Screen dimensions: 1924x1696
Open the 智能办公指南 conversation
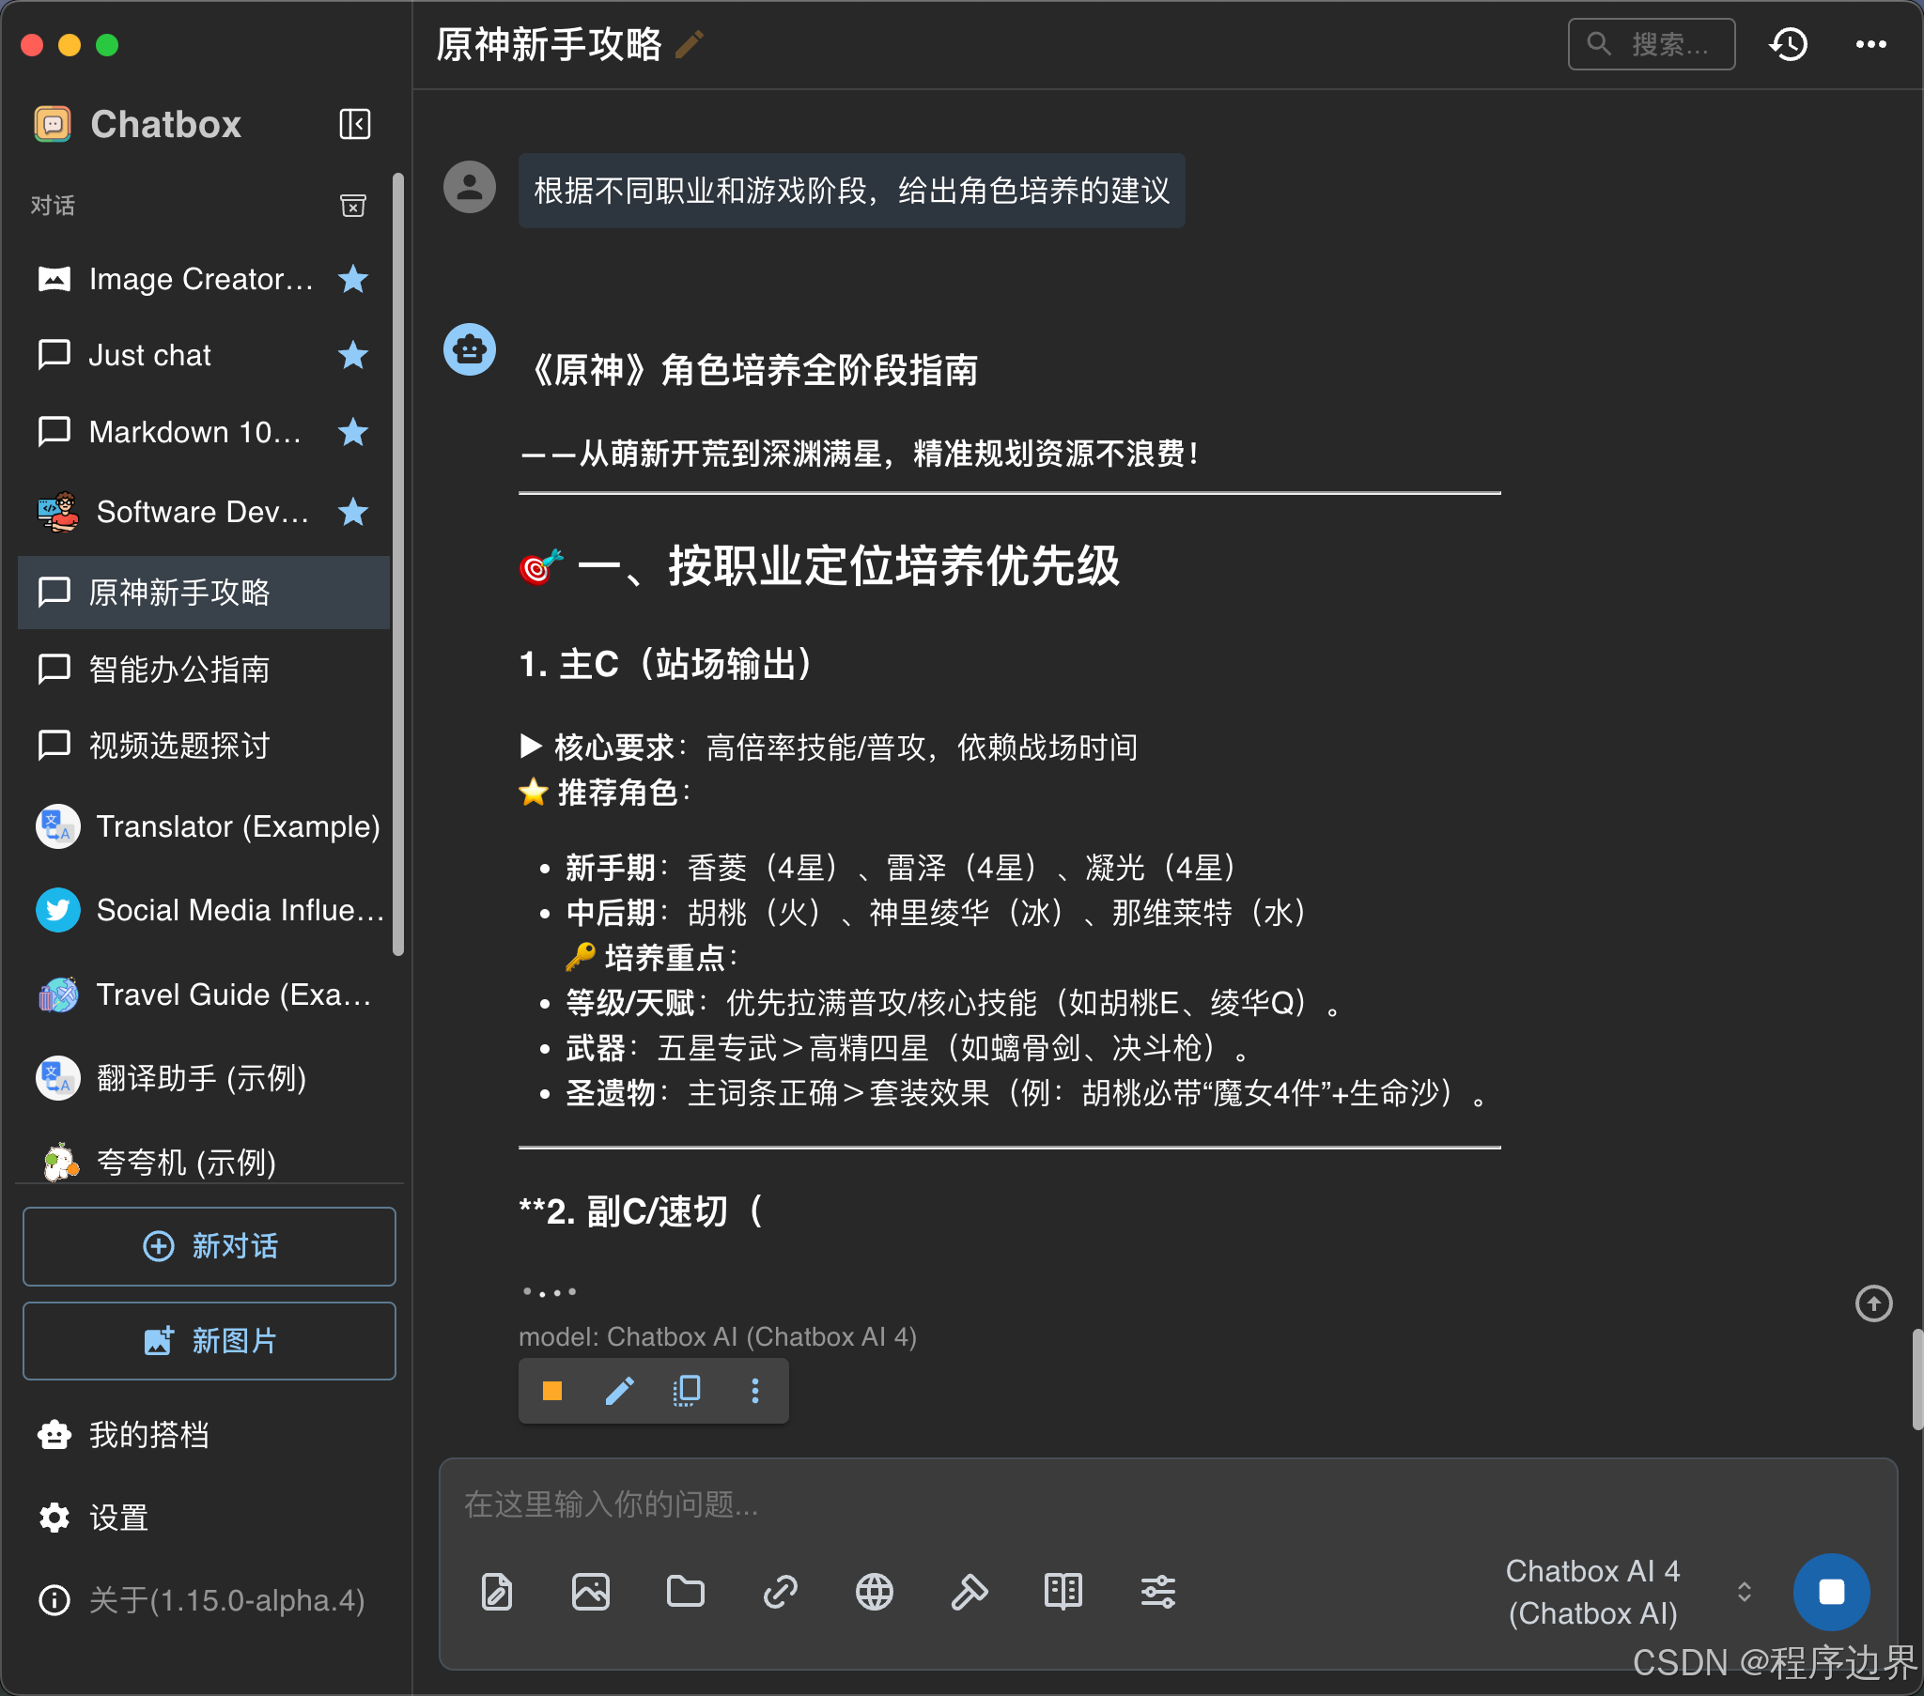(x=202, y=670)
